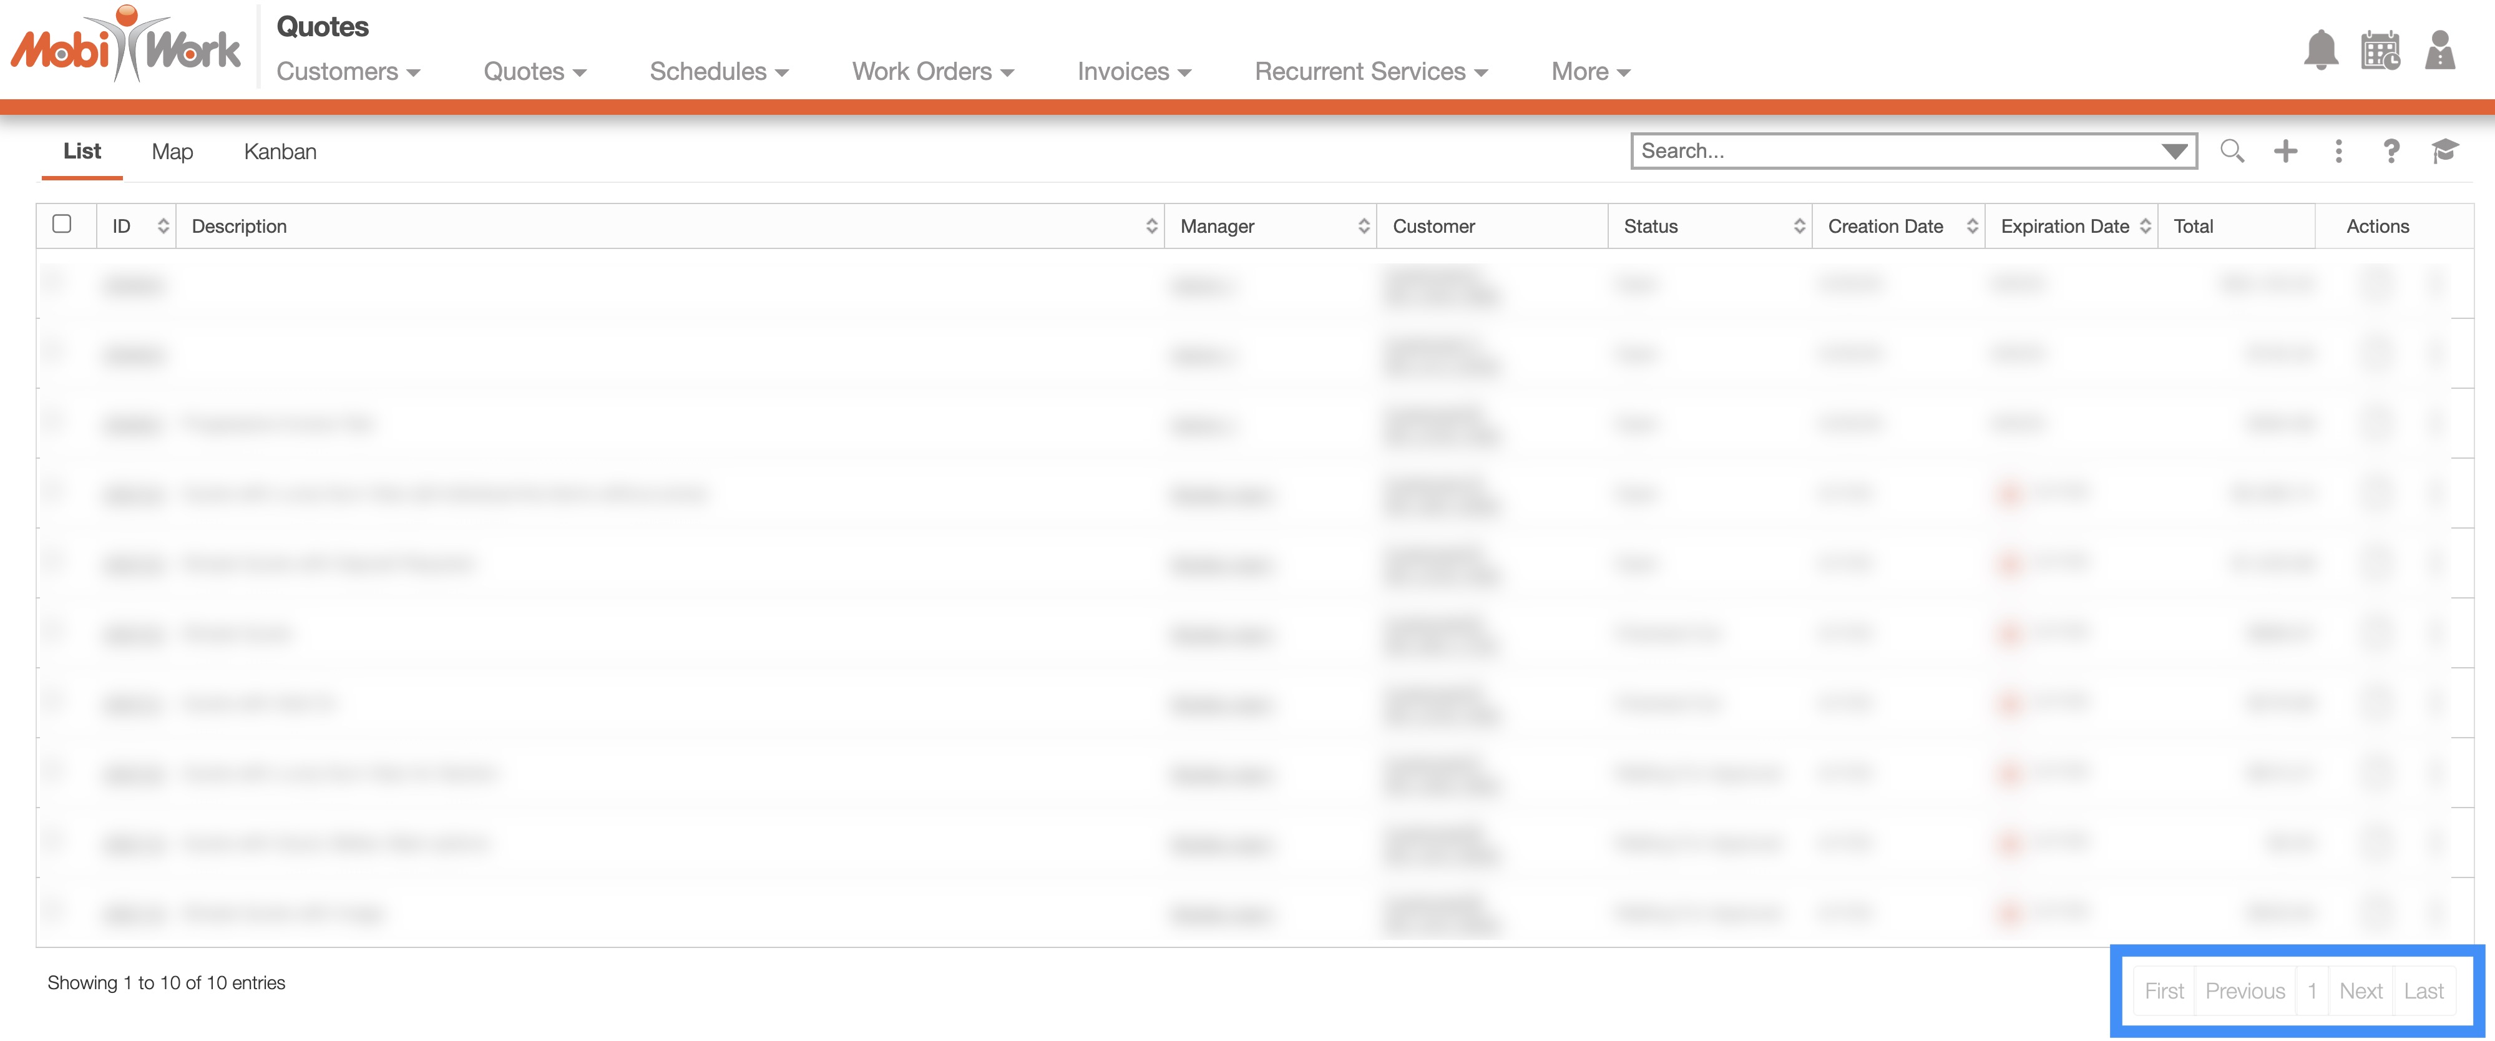Expand the Customers dropdown menu
This screenshot has width=2495, height=1041.
click(348, 72)
